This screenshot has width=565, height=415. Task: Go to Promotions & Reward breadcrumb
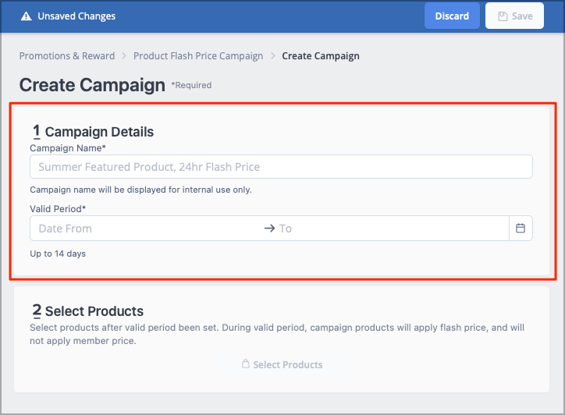67,56
